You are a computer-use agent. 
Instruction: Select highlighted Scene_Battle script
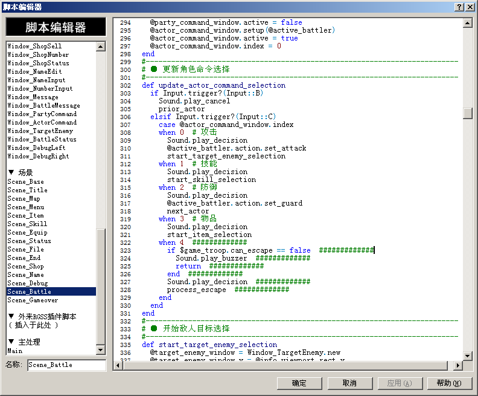coord(51,291)
